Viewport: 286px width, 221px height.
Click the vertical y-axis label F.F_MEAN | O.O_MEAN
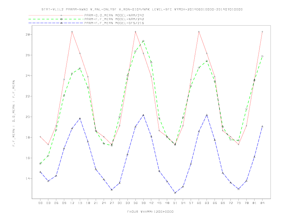click(x=14, y=113)
